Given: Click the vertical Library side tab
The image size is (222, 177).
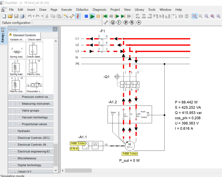Looking at the screenshot, I should (3, 36).
